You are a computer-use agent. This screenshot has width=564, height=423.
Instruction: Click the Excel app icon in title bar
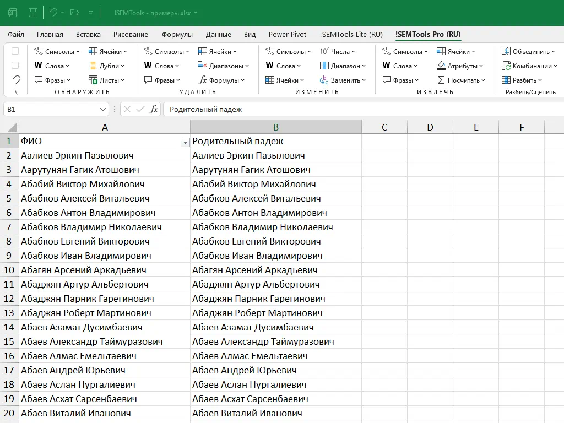[12, 13]
